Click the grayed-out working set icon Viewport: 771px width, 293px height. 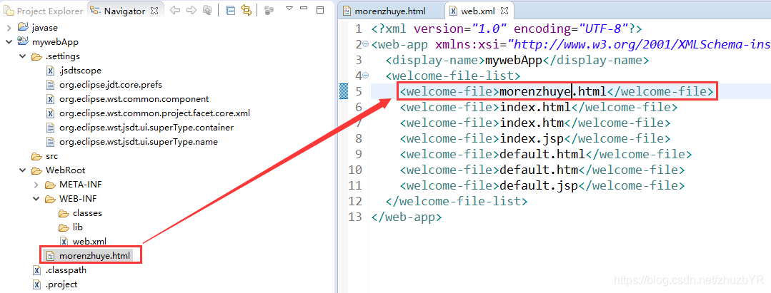(269, 10)
